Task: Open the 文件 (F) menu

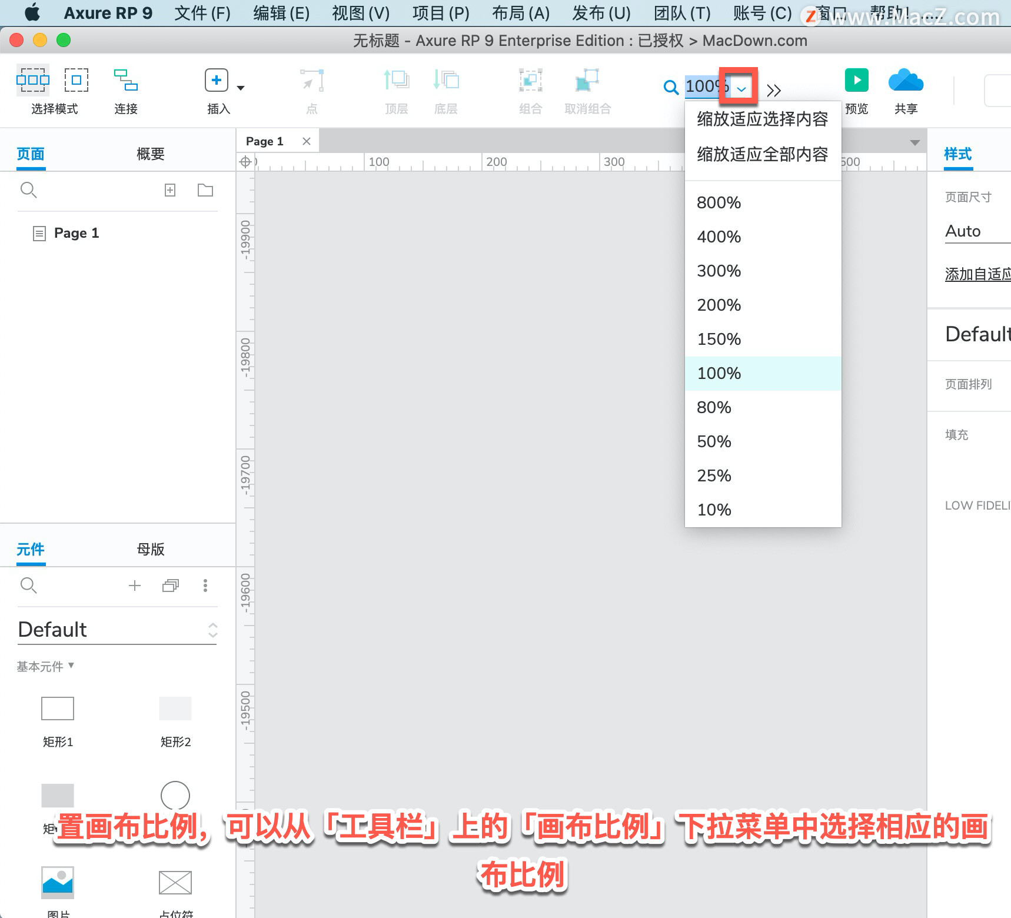Action: coord(202,13)
